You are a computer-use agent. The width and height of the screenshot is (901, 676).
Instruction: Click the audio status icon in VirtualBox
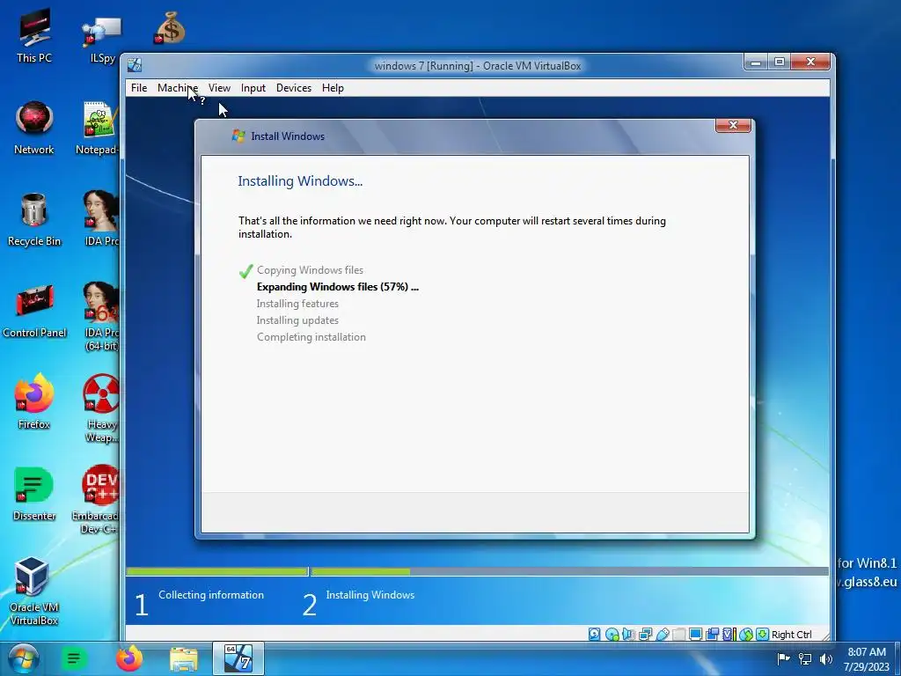pyautogui.click(x=628, y=634)
